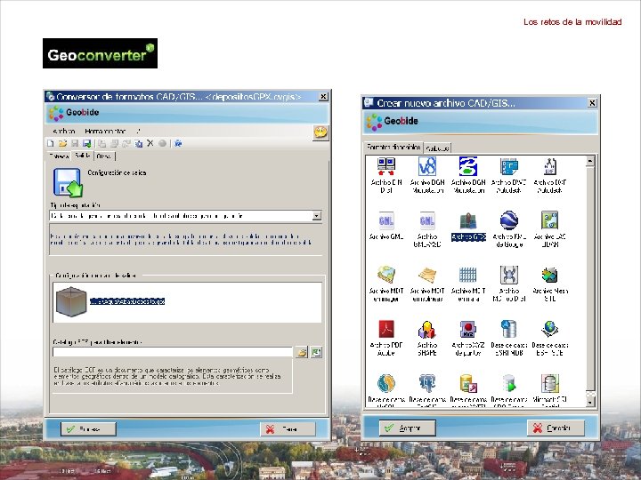Select the PostgreSQL elephant database icon
Screen dimensions: 641x480
[x=427, y=384]
